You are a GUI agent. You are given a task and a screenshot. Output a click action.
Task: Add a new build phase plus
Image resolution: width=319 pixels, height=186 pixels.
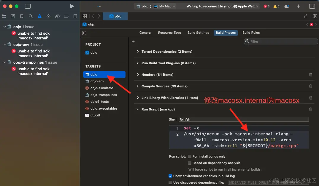(x=133, y=41)
